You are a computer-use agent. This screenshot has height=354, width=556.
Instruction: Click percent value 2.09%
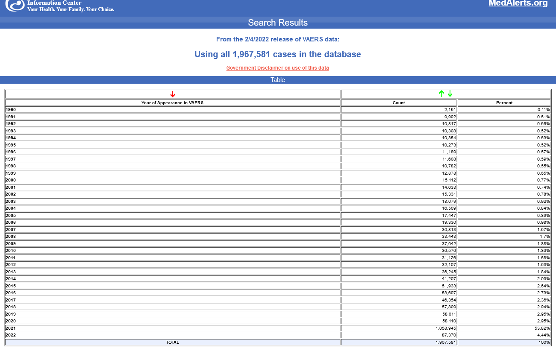click(x=544, y=279)
